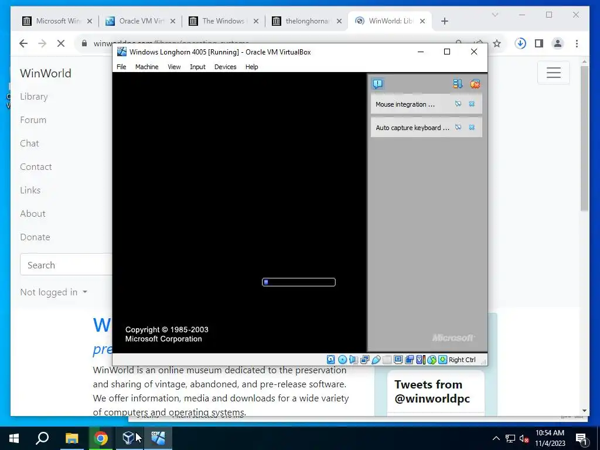Don't show Mouse integration message again

coord(458,104)
